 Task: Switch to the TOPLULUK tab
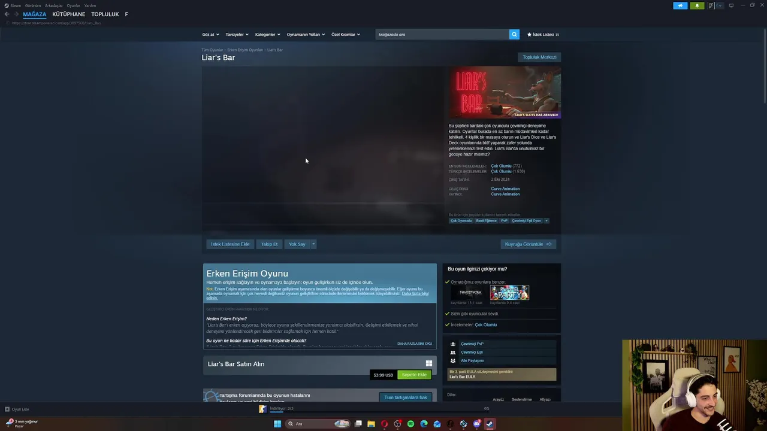pyautogui.click(x=105, y=14)
